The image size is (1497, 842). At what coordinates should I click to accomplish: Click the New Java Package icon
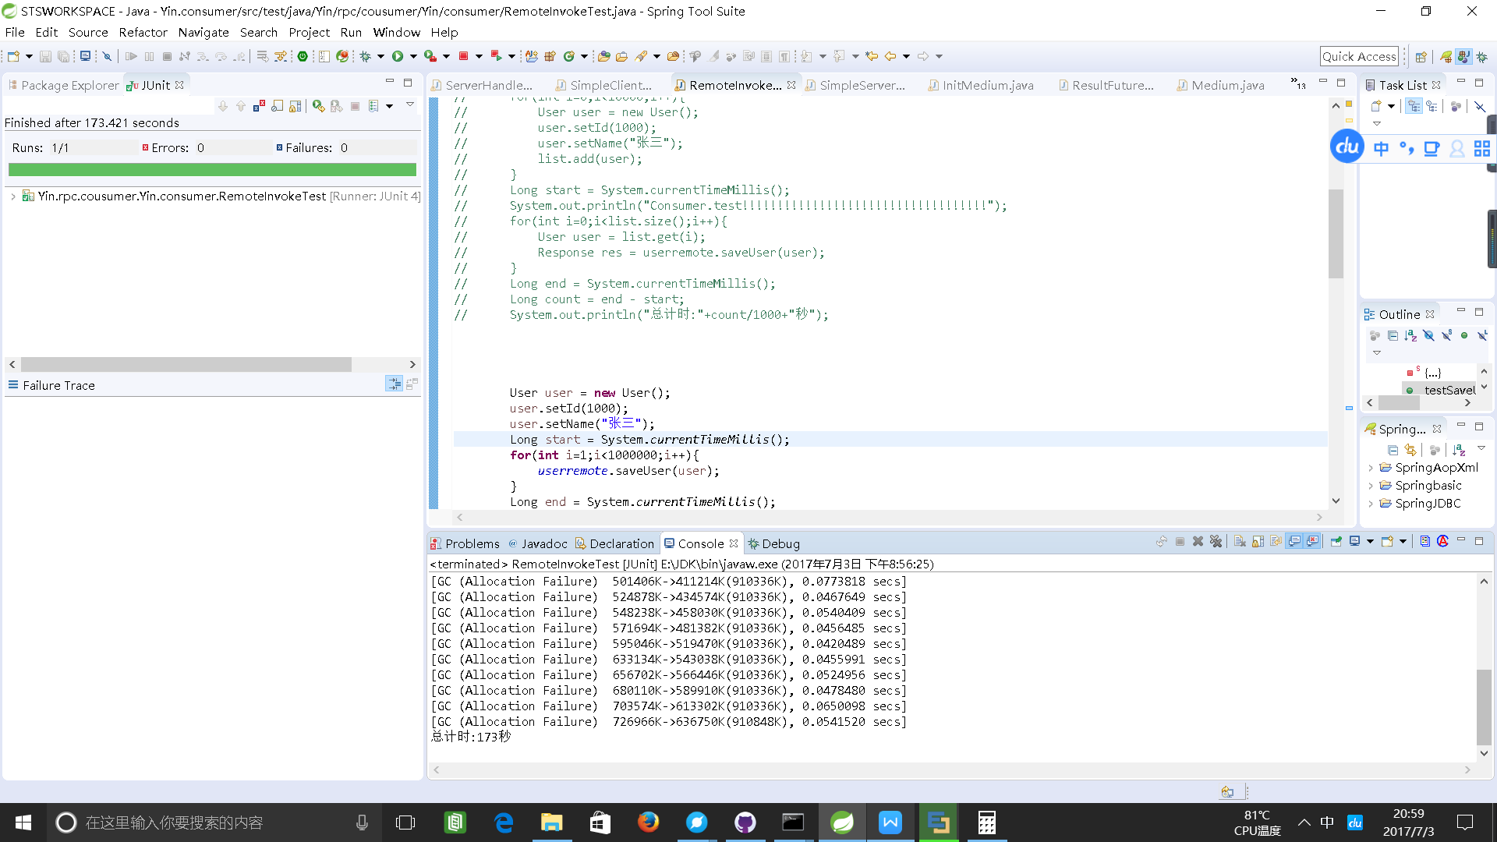click(x=550, y=56)
